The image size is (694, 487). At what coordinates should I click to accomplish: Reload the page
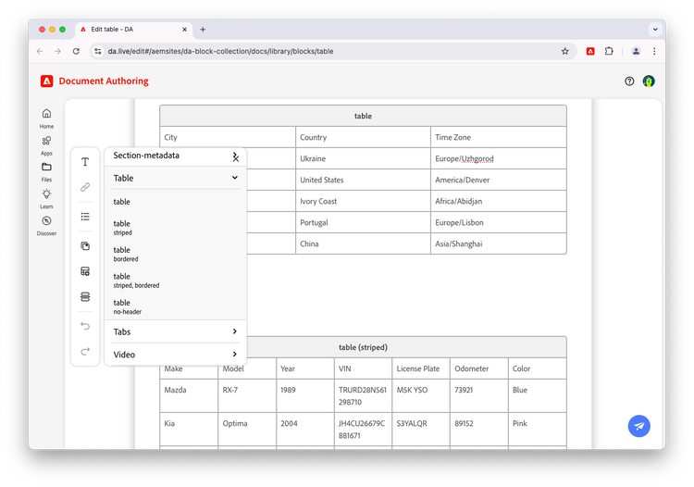pos(76,51)
